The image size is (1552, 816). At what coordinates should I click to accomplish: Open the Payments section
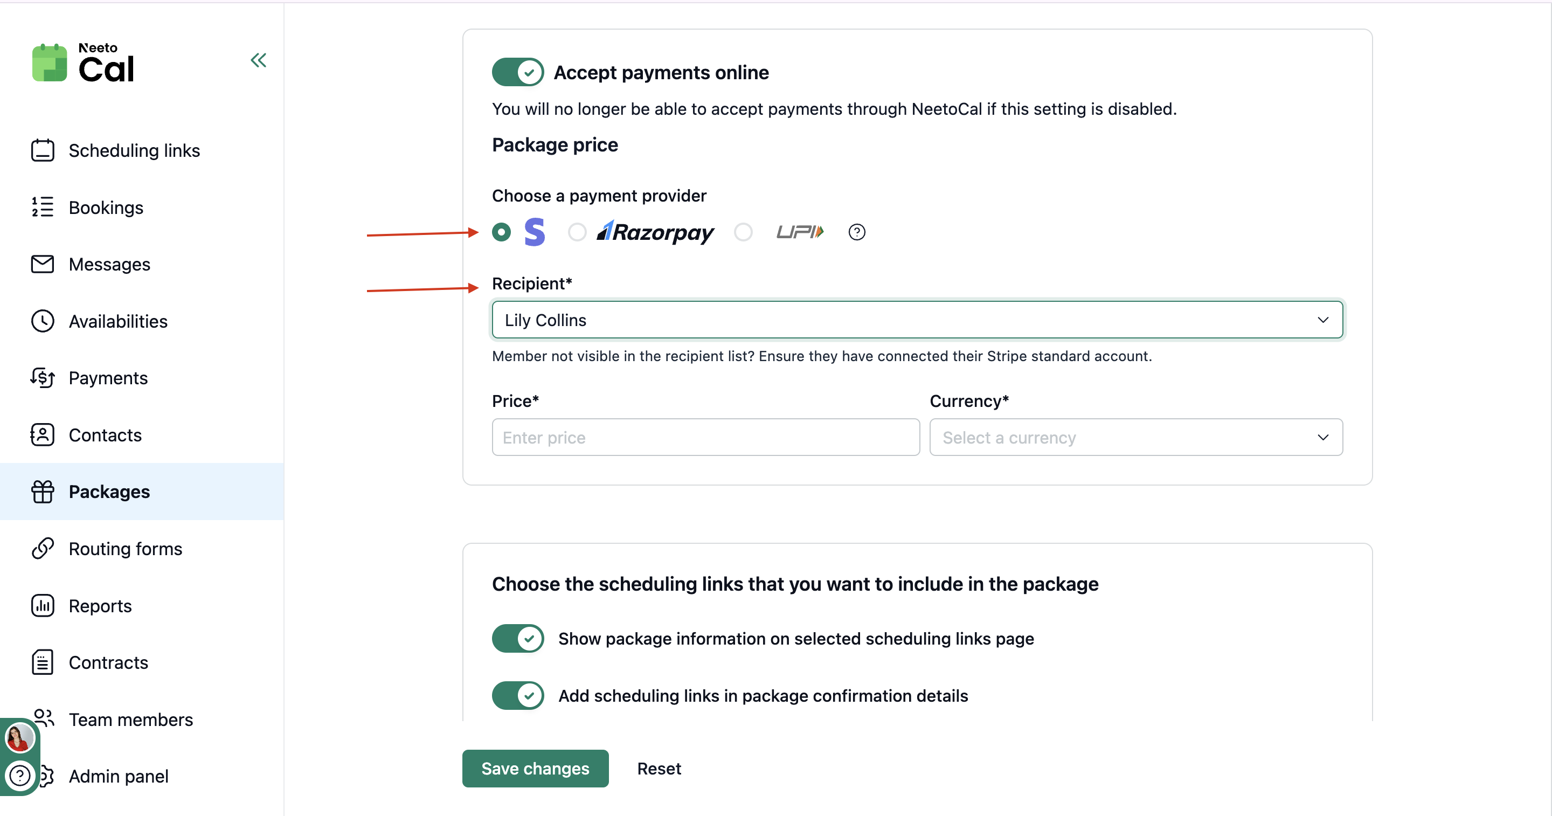(x=108, y=378)
